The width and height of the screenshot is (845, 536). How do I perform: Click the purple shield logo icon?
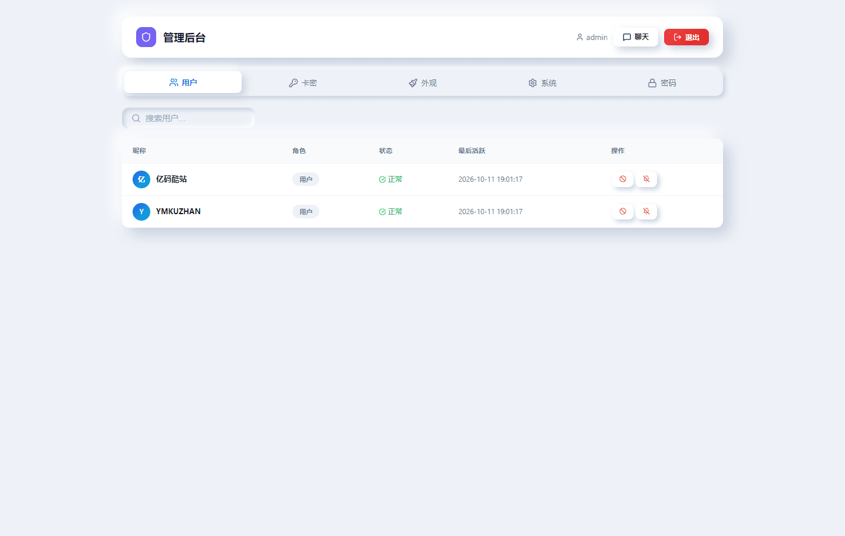[146, 37]
